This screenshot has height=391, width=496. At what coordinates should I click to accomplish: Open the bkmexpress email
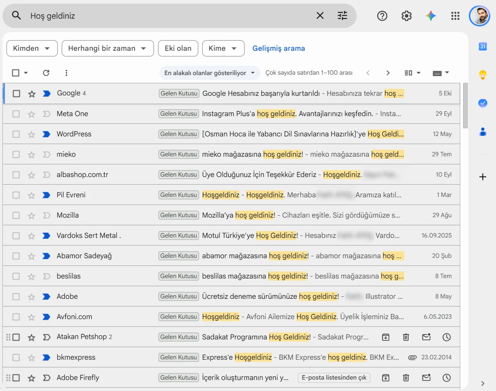tap(231, 357)
